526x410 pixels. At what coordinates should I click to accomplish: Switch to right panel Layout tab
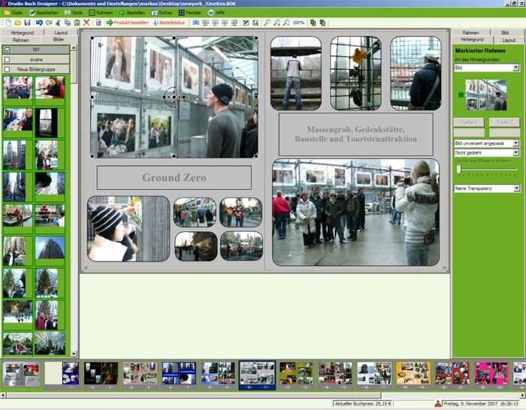point(509,41)
